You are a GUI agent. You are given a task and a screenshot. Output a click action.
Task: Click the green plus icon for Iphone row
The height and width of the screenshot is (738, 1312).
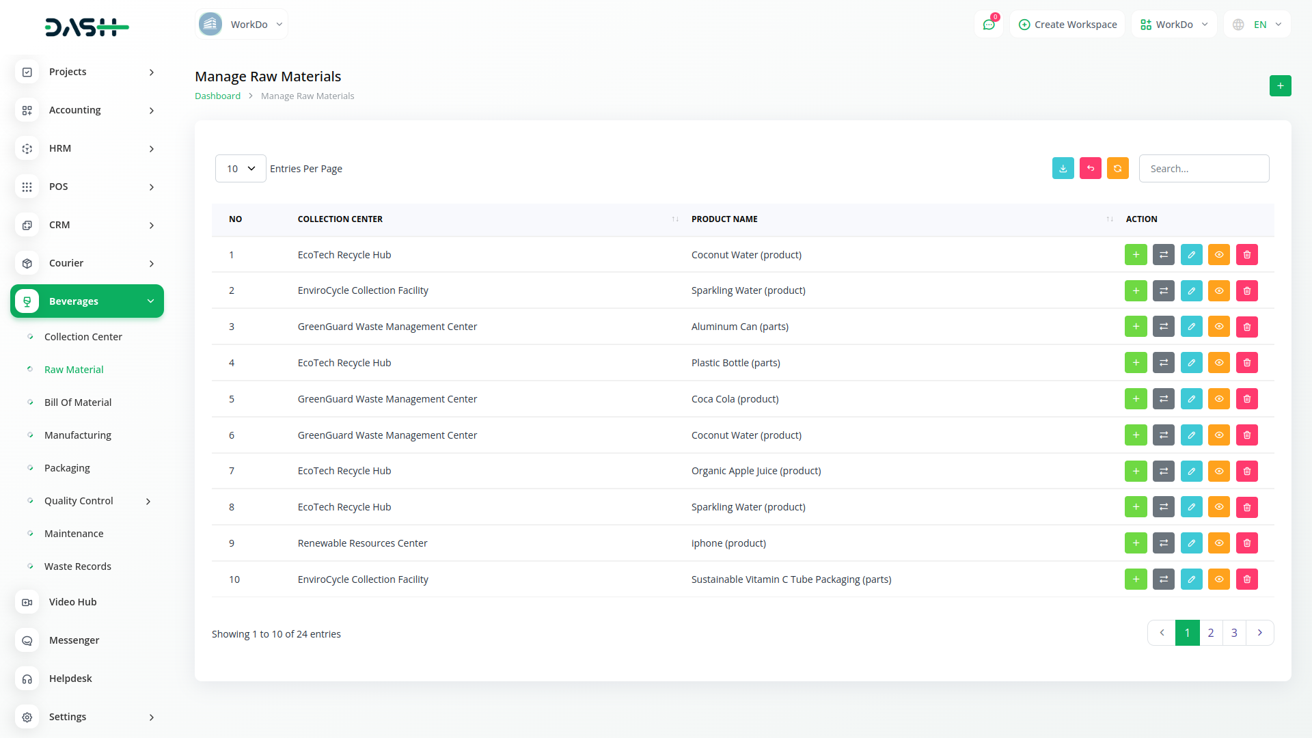pos(1136,543)
